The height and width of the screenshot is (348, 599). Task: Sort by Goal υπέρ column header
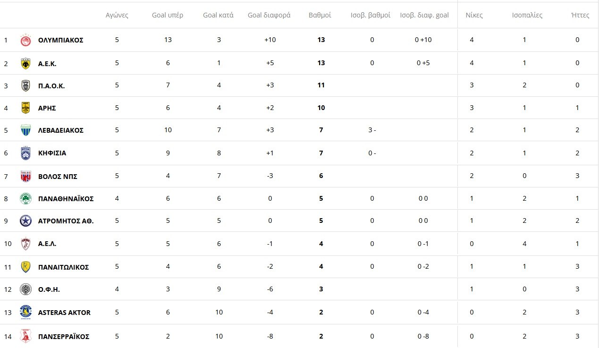click(x=168, y=15)
